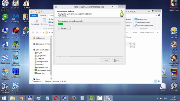Click Вставить in the Explorer ribbon
The height and width of the screenshot is (101, 180).
(44, 21)
